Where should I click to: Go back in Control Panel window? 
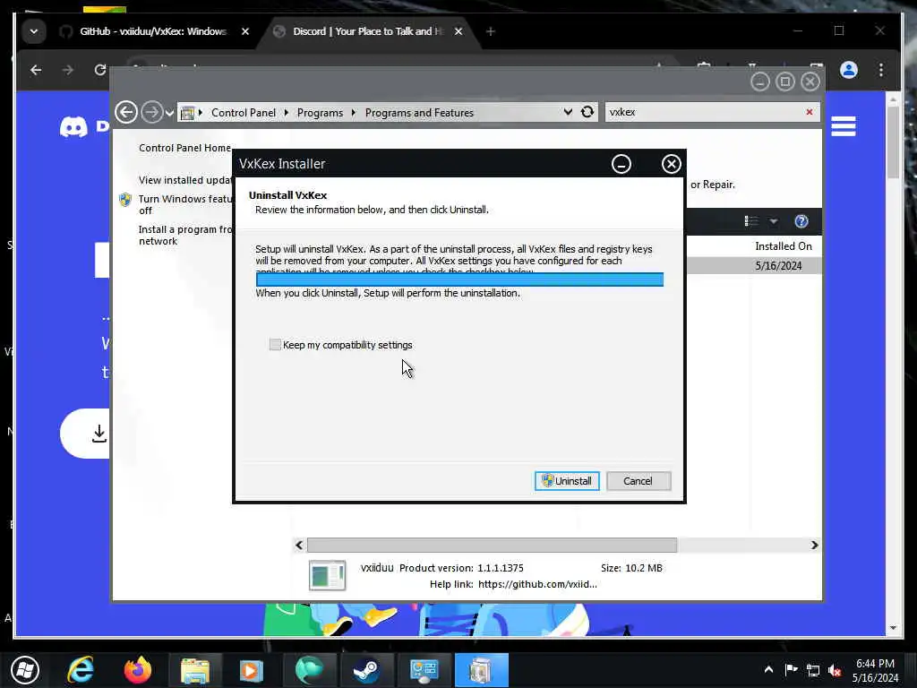pyautogui.click(x=126, y=112)
